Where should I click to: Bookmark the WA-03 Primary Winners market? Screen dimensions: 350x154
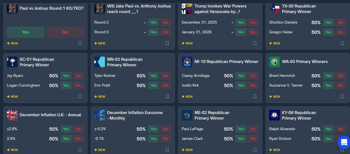342,97
